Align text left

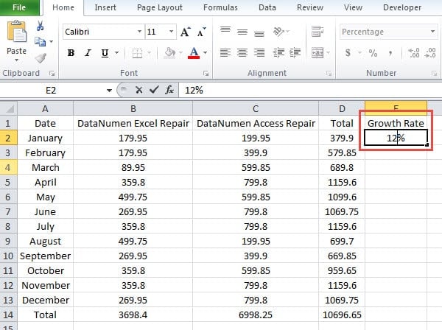(x=225, y=53)
